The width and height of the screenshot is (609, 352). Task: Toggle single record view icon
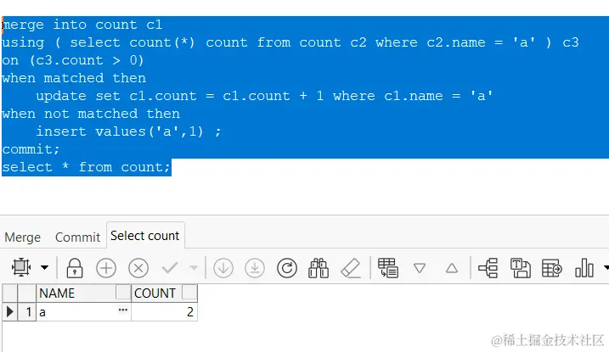[x=388, y=268]
